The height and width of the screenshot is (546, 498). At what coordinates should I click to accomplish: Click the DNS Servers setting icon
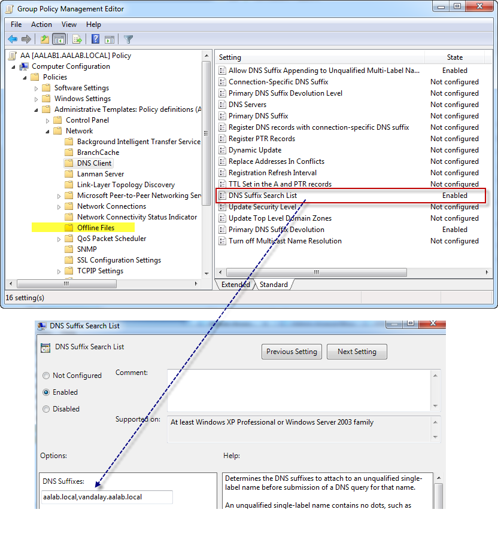pos(222,105)
